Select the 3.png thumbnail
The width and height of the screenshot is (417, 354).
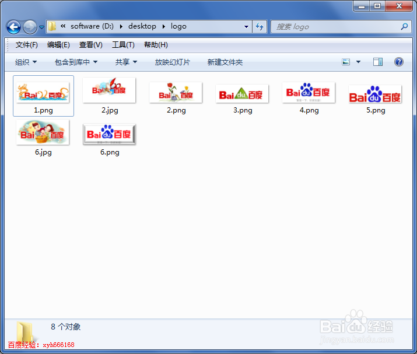click(x=242, y=94)
